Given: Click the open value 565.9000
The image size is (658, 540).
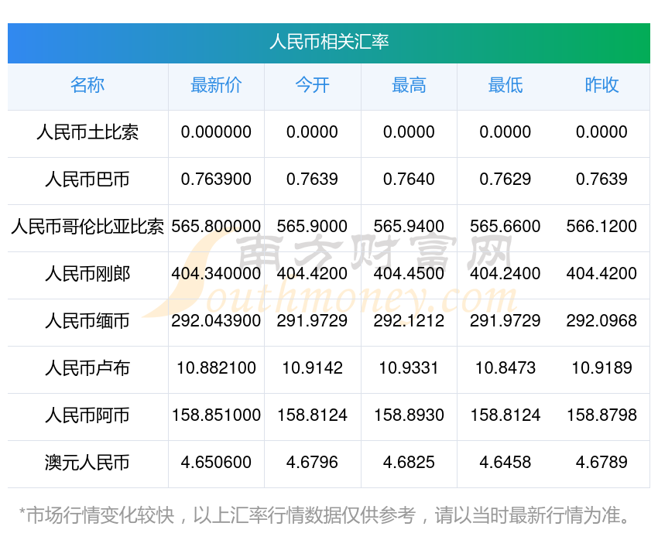Looking at the screenshot, I should (312, 227).
